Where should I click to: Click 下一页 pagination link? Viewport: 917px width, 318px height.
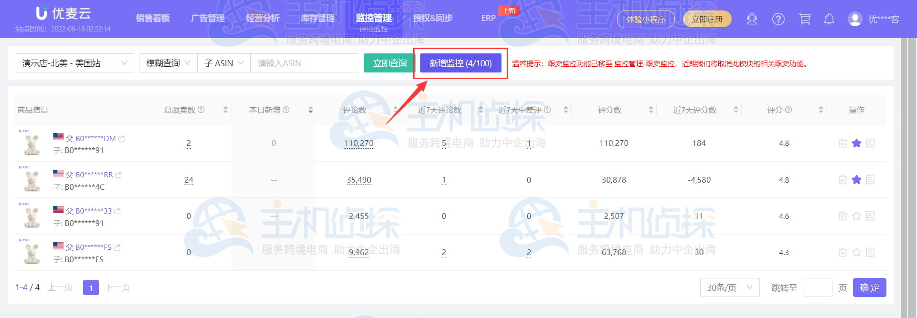point(117,287)
